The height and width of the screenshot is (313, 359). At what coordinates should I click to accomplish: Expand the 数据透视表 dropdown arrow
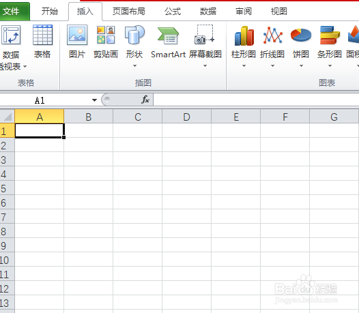25,67
